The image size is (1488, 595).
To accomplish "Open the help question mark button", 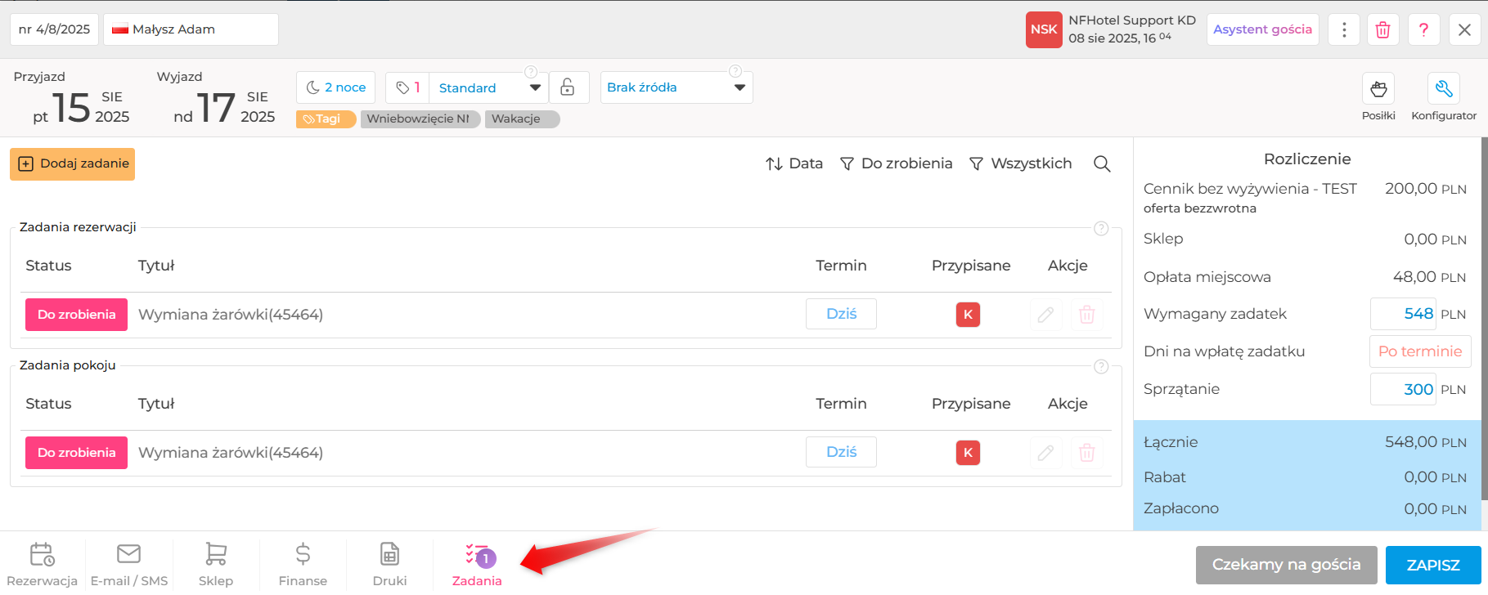I will [x=1424, y=29].
